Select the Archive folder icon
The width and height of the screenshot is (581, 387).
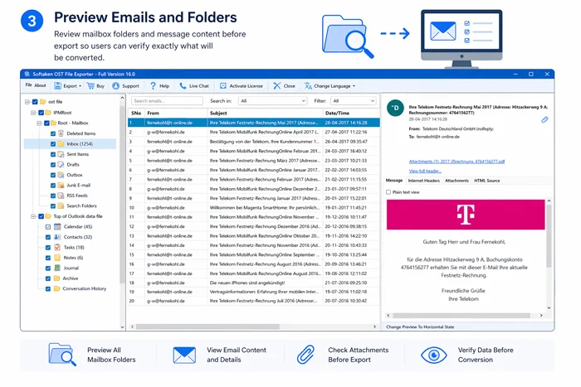[57, 278]
